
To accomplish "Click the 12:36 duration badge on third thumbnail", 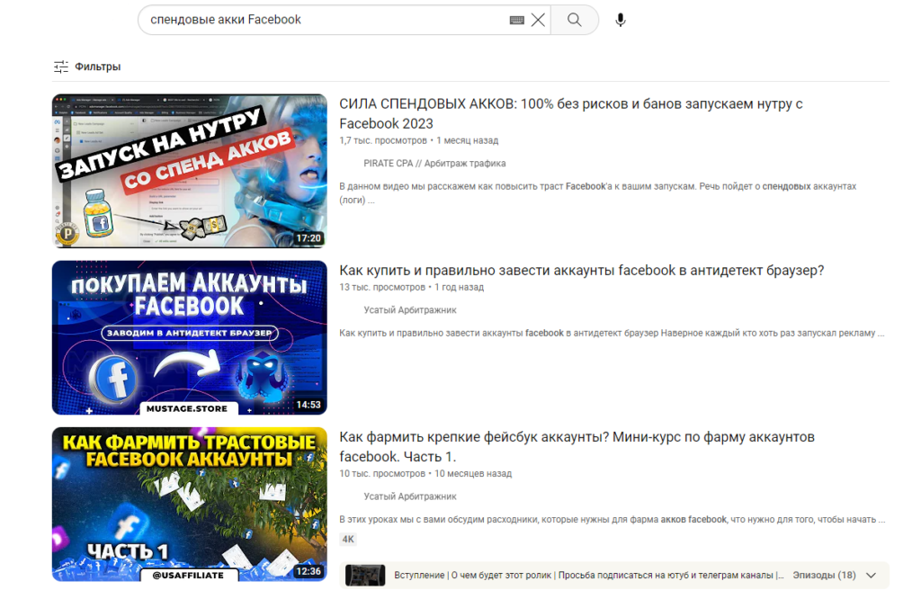I will (308, 571).
